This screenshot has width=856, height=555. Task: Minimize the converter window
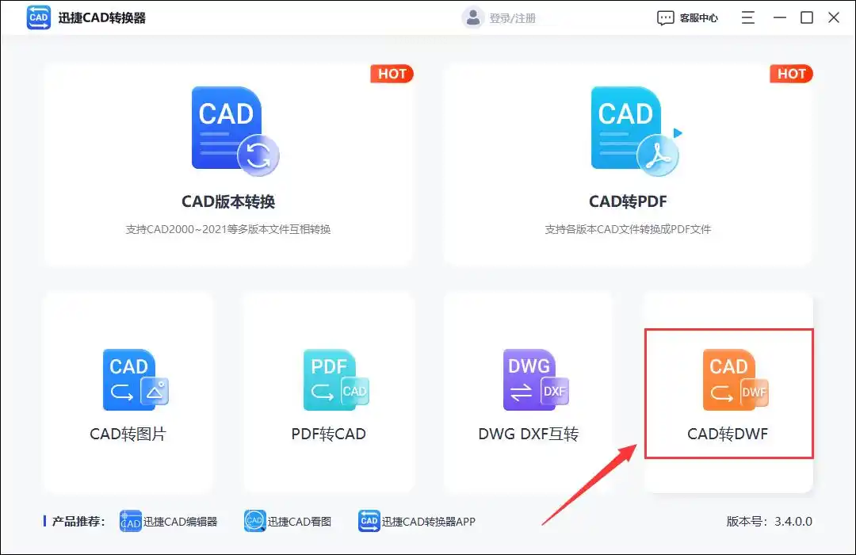coord(780,17)
